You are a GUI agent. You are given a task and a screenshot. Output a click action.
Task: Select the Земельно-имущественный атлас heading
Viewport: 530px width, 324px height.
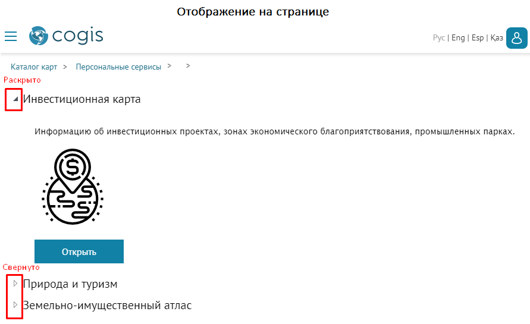tap(107, 306)
